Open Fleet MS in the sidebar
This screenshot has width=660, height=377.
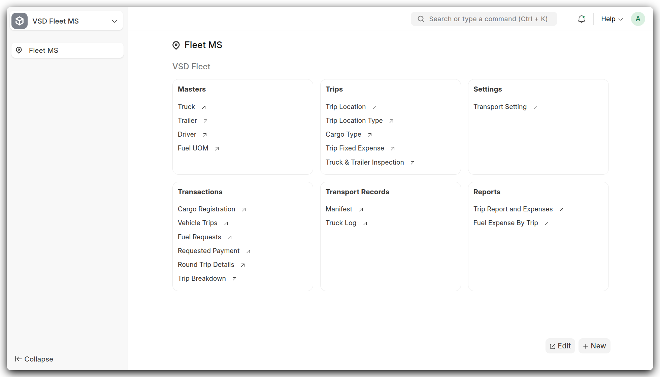click(67, 50)
